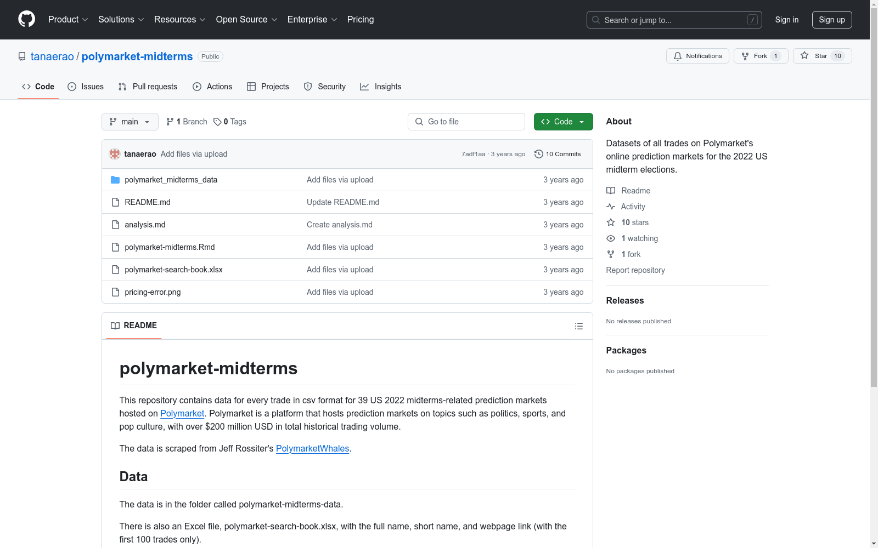Click the file icon beside analysis.md
The height and width of the screenshot is (548, 878).
(115, 225)
